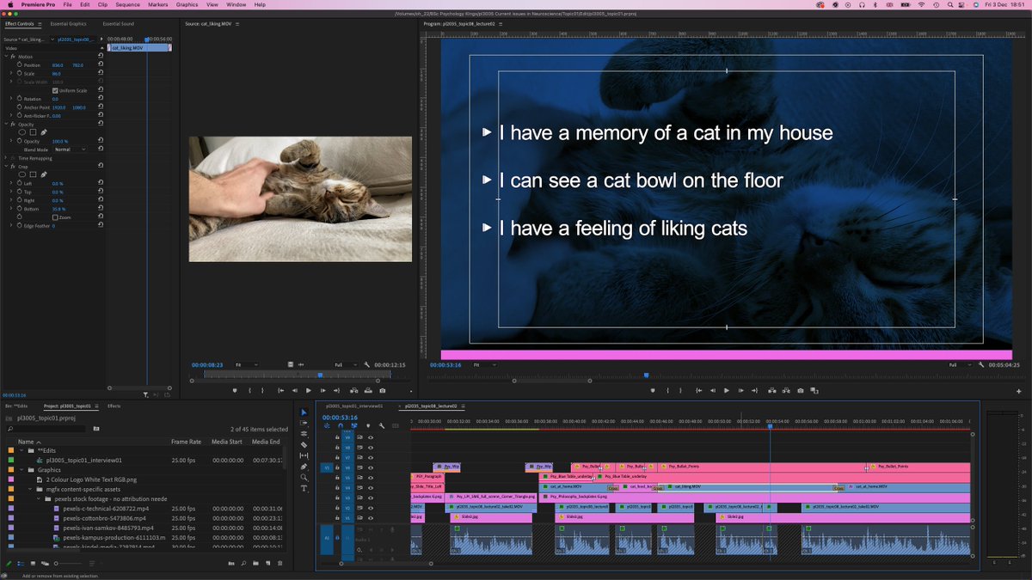Screen dimensions: 1032x580
Task: Choose pen mask tool under Opacity
Action: click(44, 132)
